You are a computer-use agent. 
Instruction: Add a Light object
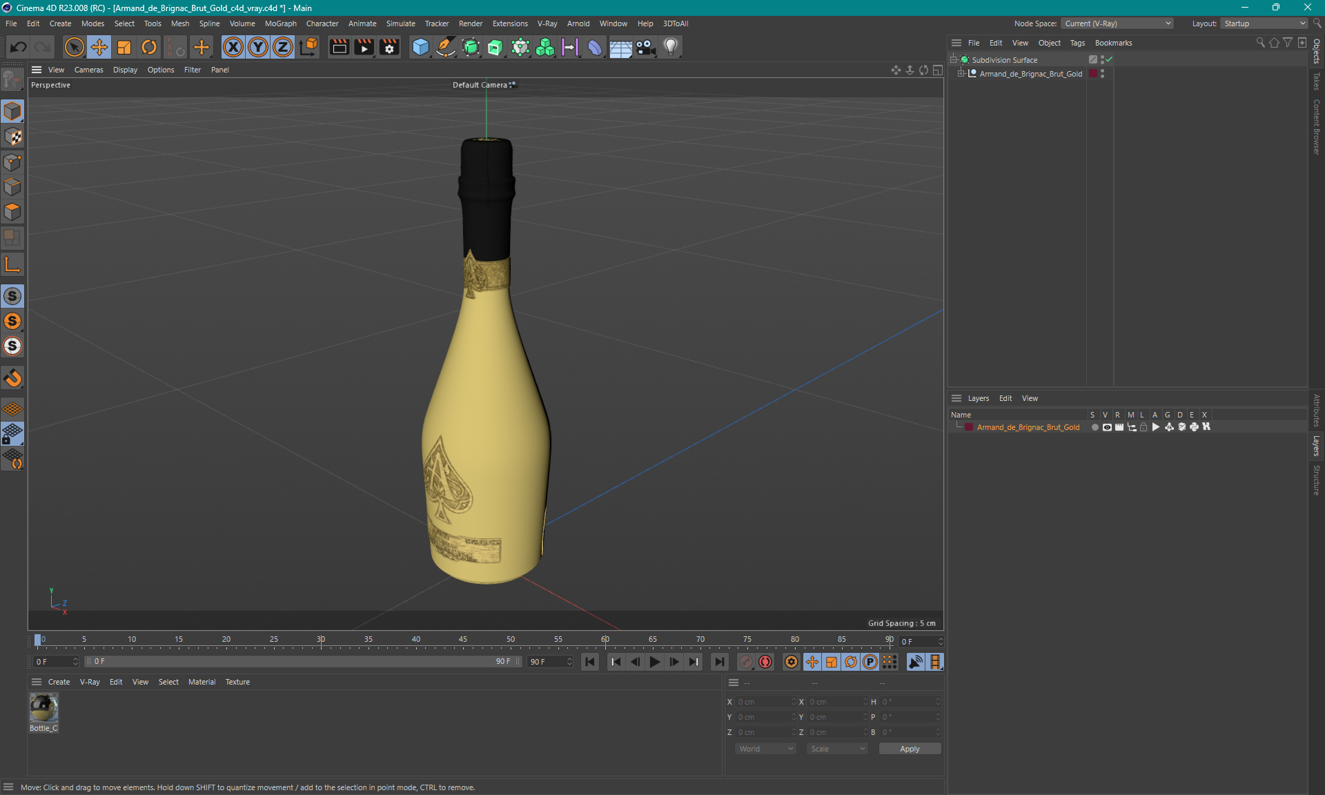point(671,47)
